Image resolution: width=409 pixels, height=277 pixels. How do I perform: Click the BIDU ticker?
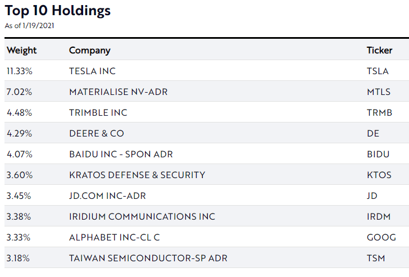point(378,154)
